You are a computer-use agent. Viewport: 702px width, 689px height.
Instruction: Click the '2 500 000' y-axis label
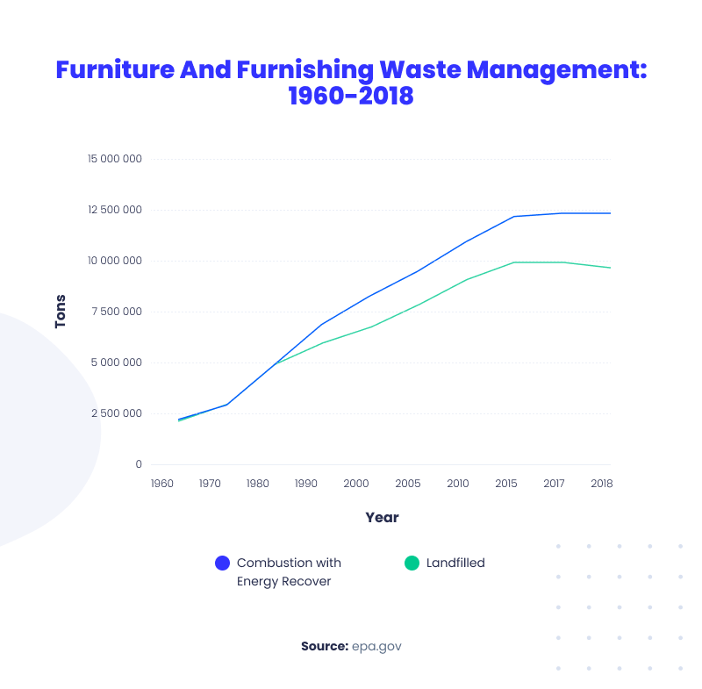117,413
